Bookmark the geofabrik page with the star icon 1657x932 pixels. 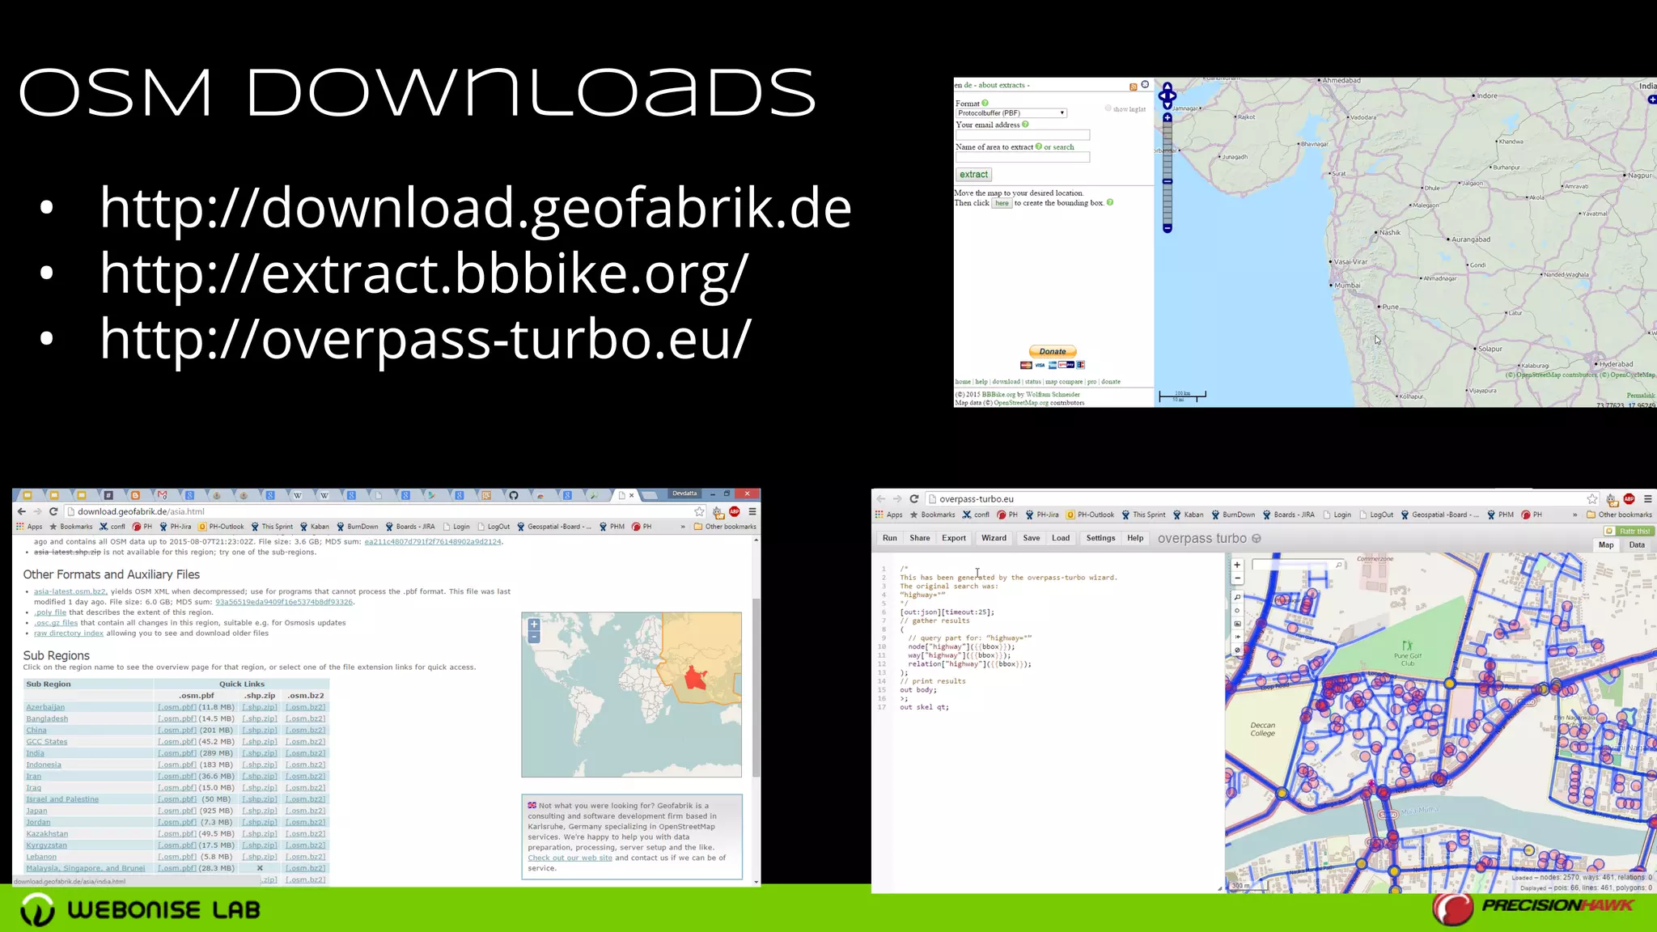(x=699, y=511)
